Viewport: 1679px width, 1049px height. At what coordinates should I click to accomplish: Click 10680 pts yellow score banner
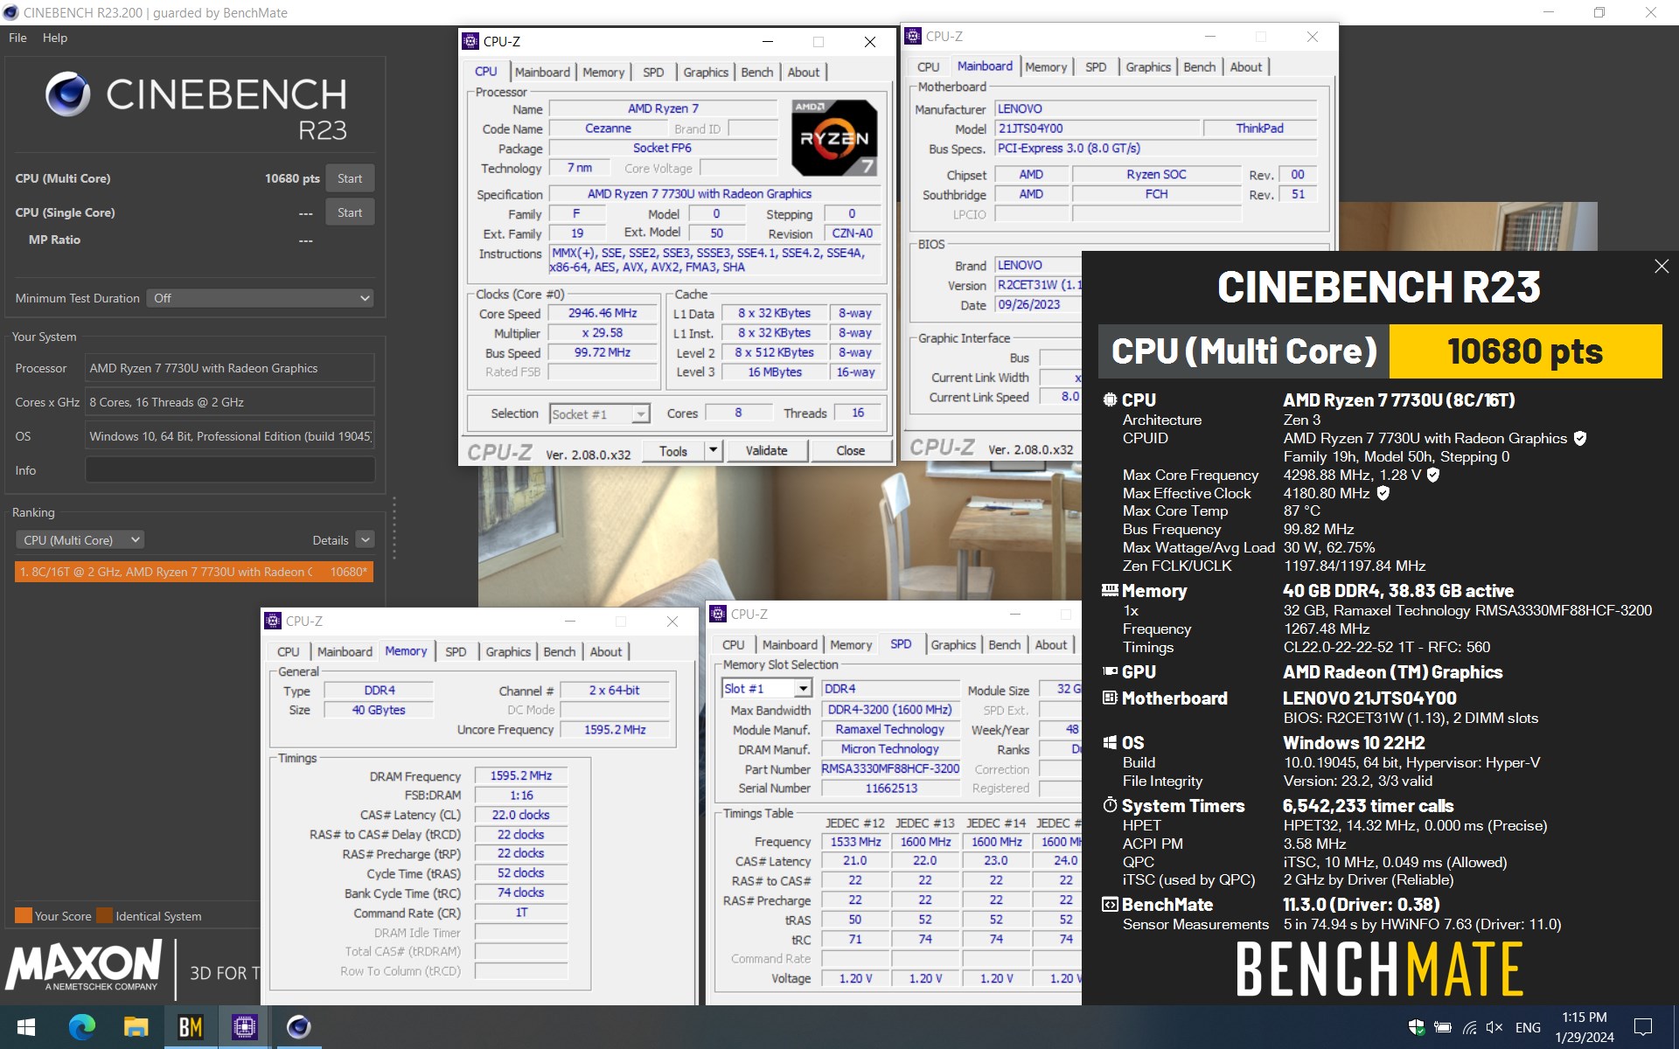[1525, 351]
